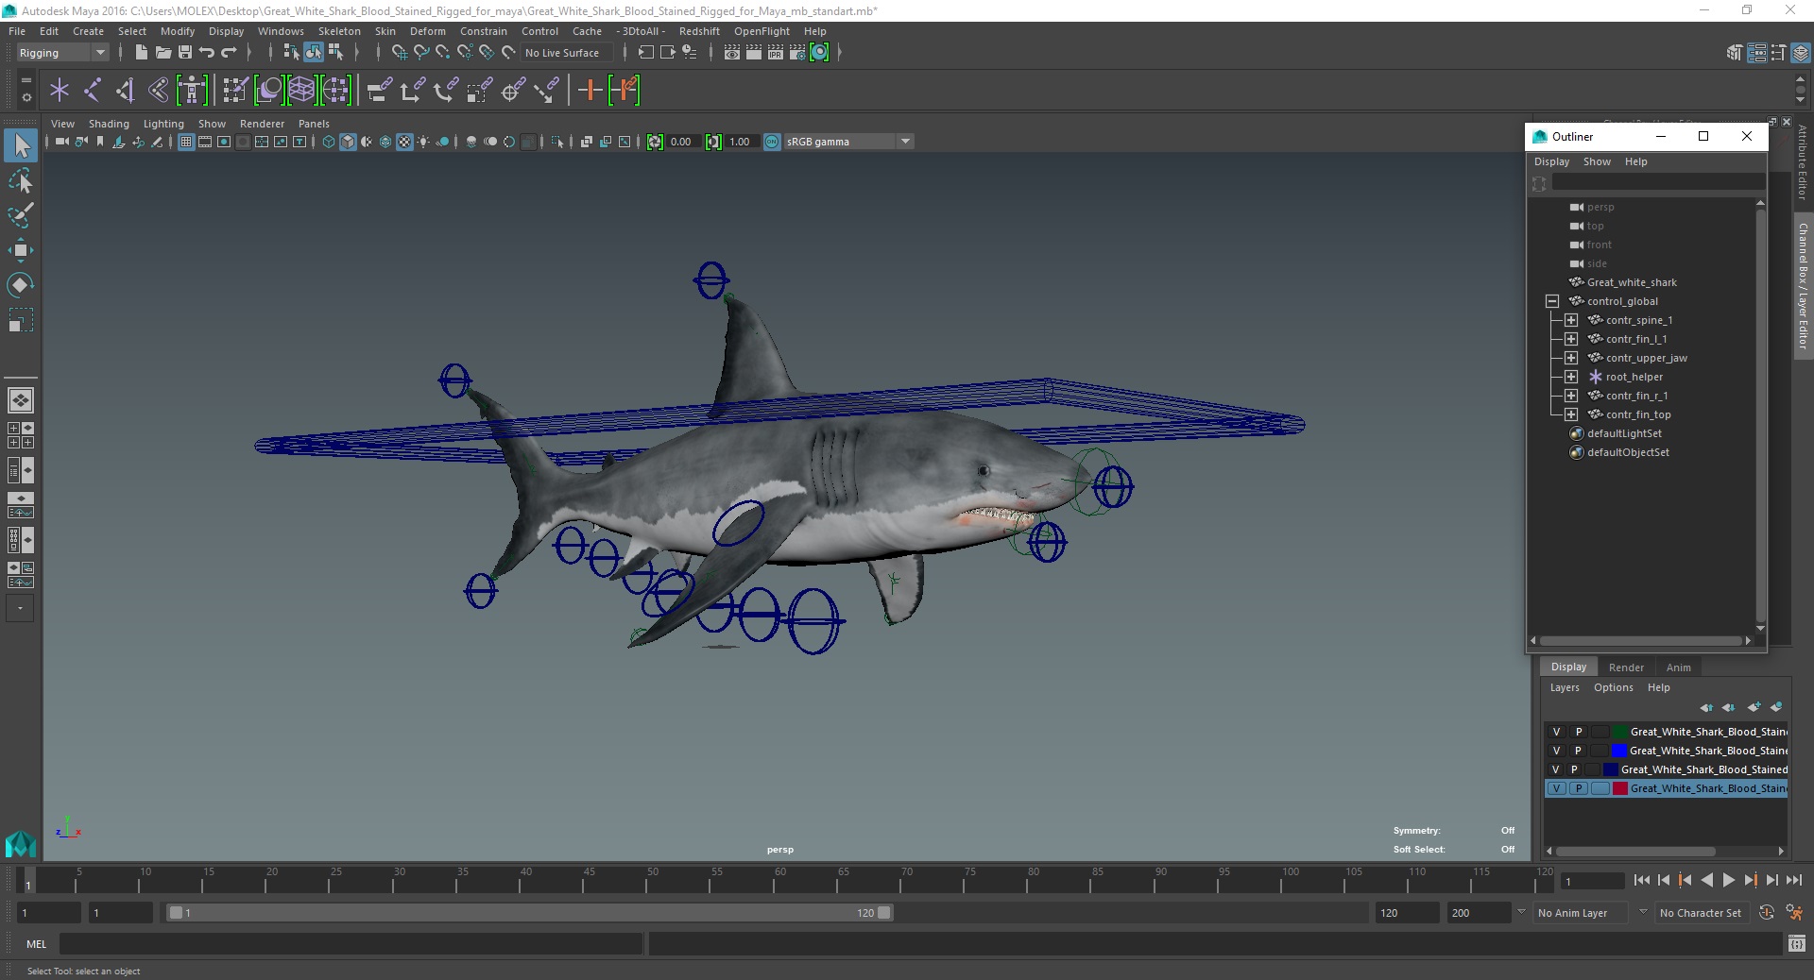Expand contr_spine_1 in Outliner

[1571, 320]
